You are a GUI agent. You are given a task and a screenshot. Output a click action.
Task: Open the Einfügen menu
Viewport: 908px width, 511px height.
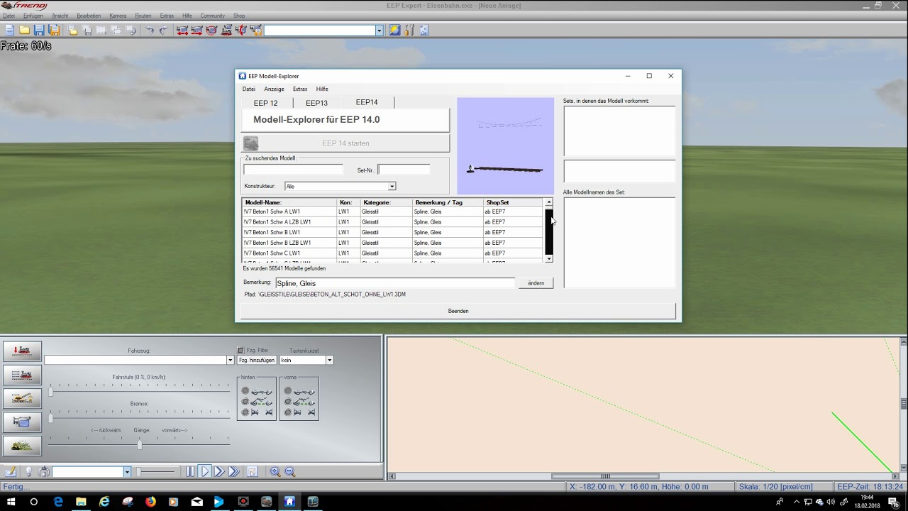coord(33,16)
